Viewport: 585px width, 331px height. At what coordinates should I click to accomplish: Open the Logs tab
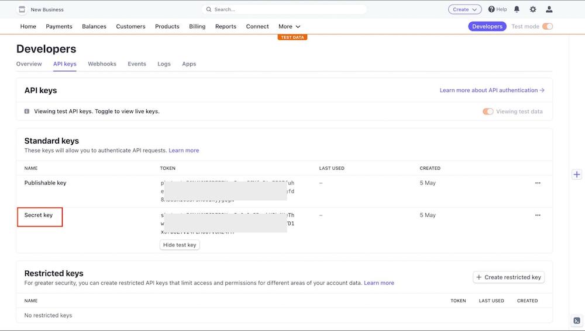(164, 64)
